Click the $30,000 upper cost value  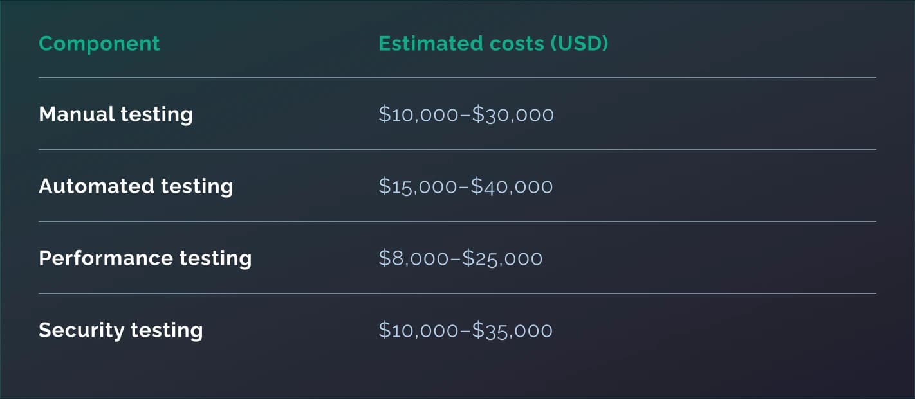point(513,115)
